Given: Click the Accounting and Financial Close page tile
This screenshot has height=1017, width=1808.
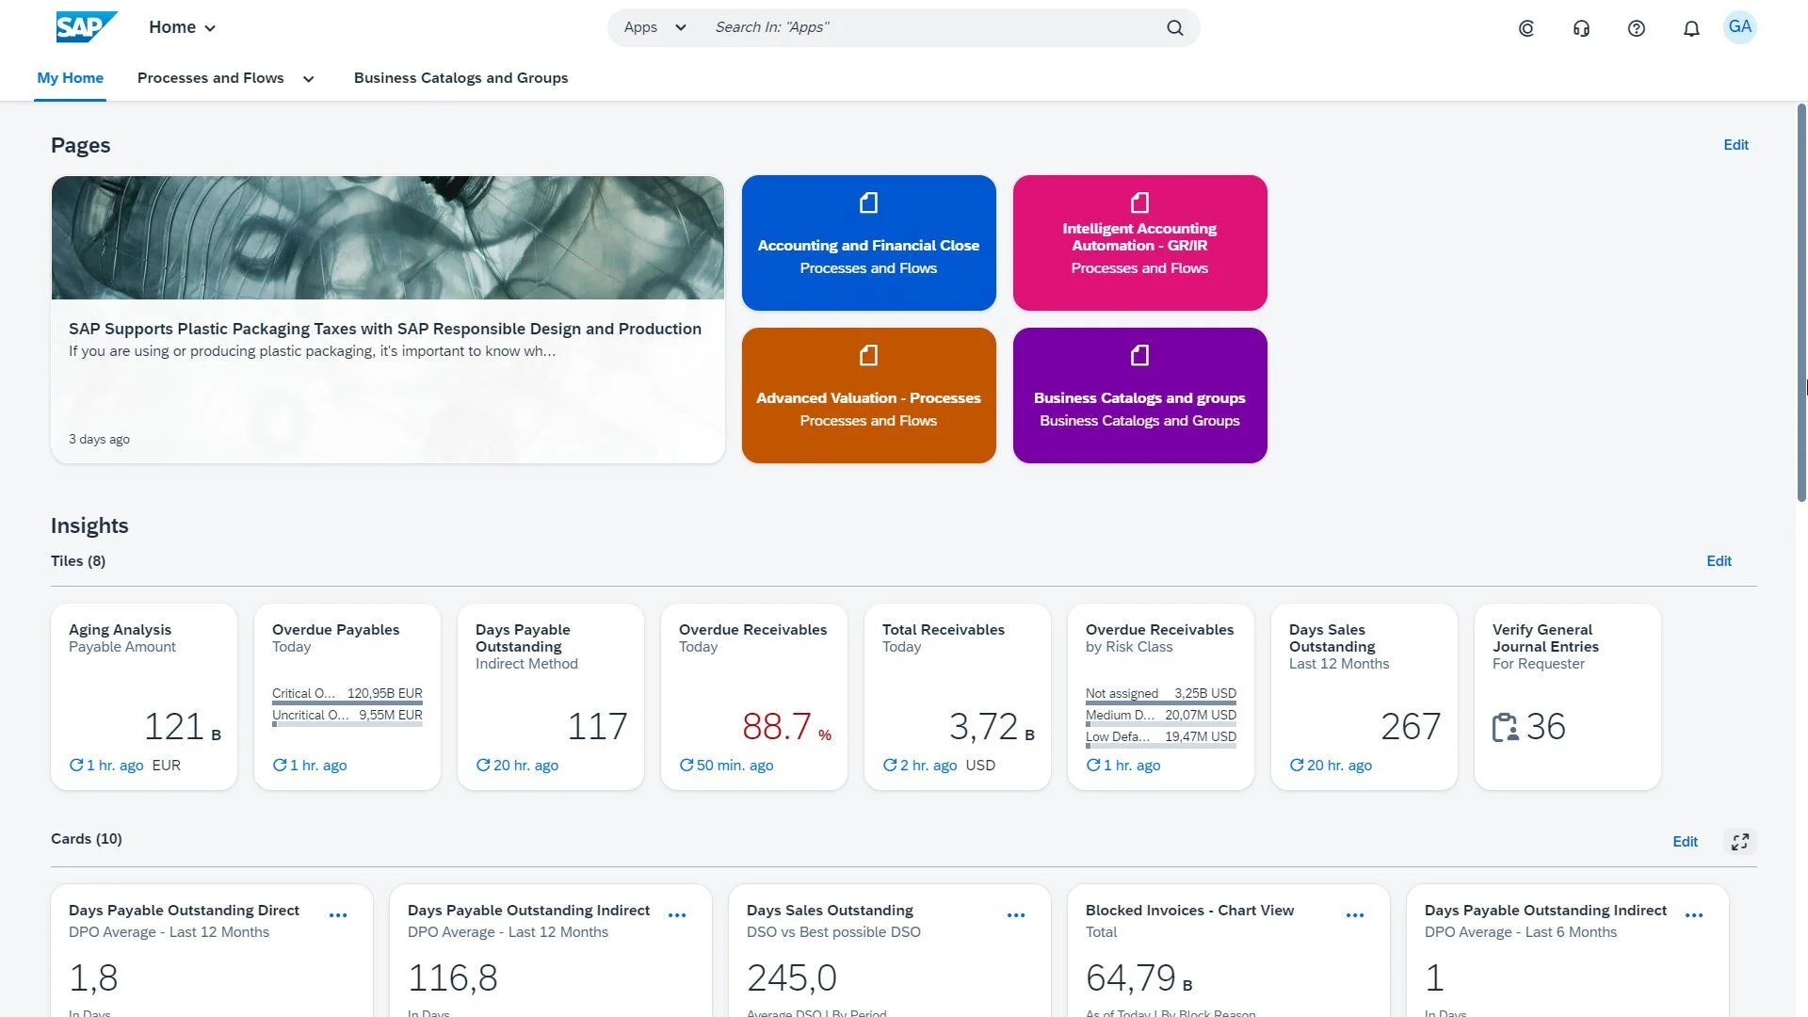Looking at the screenshot, I should tap(868, 242).
